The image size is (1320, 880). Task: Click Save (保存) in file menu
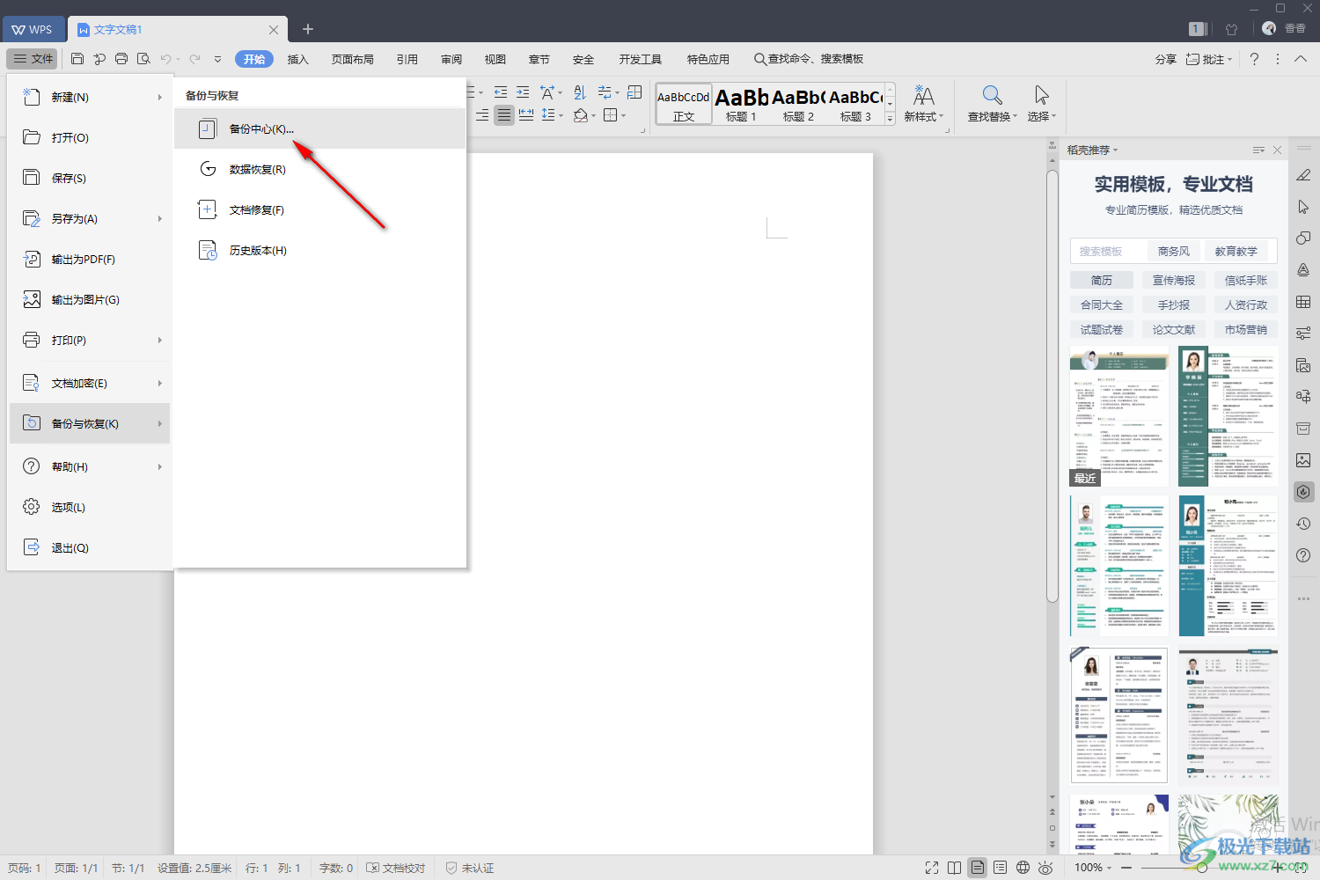pos(89,178)
